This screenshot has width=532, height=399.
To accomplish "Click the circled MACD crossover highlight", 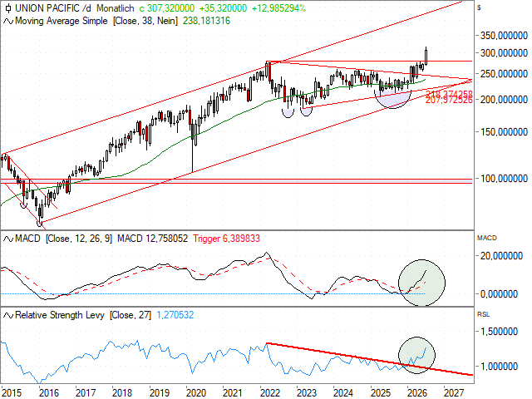I will [421, 283].
